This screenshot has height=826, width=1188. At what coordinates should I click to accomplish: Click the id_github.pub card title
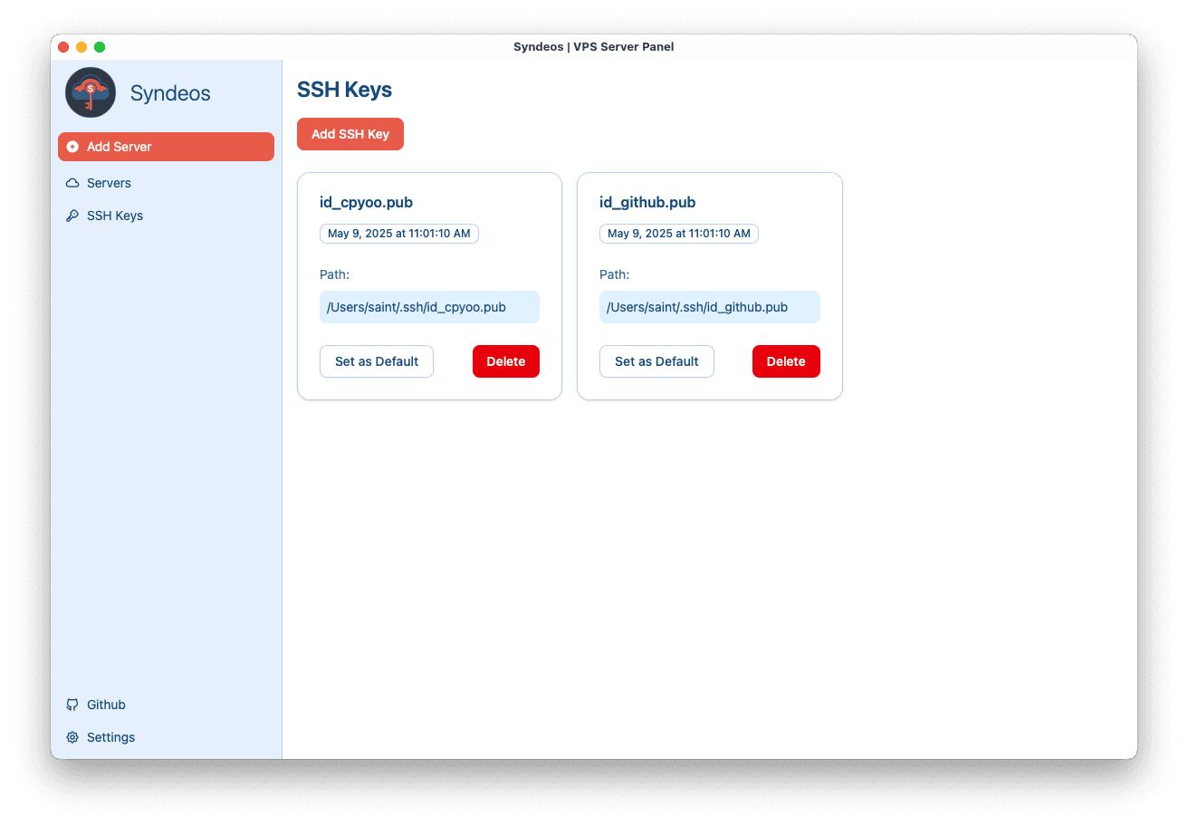pyautogui.click(x=647, y=202)
